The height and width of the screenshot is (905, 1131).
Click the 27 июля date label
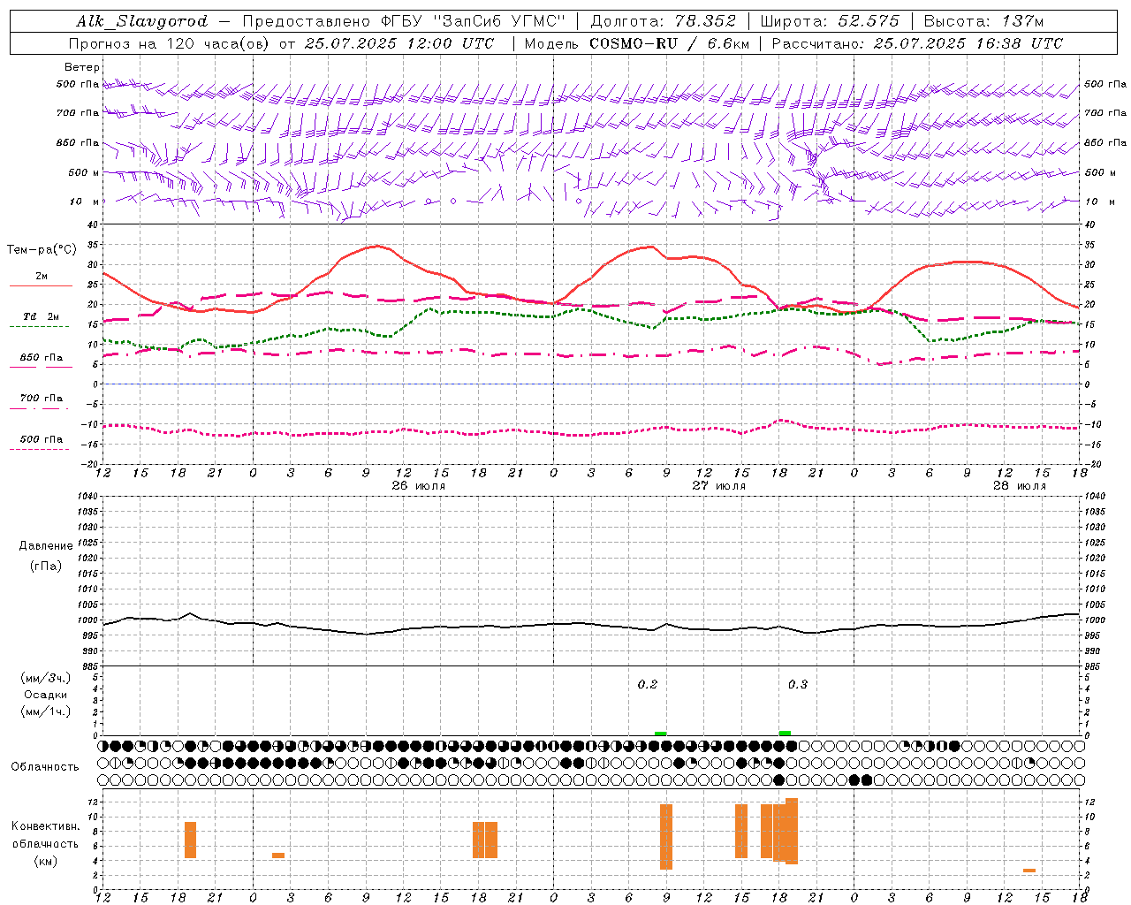pos(719,486)
